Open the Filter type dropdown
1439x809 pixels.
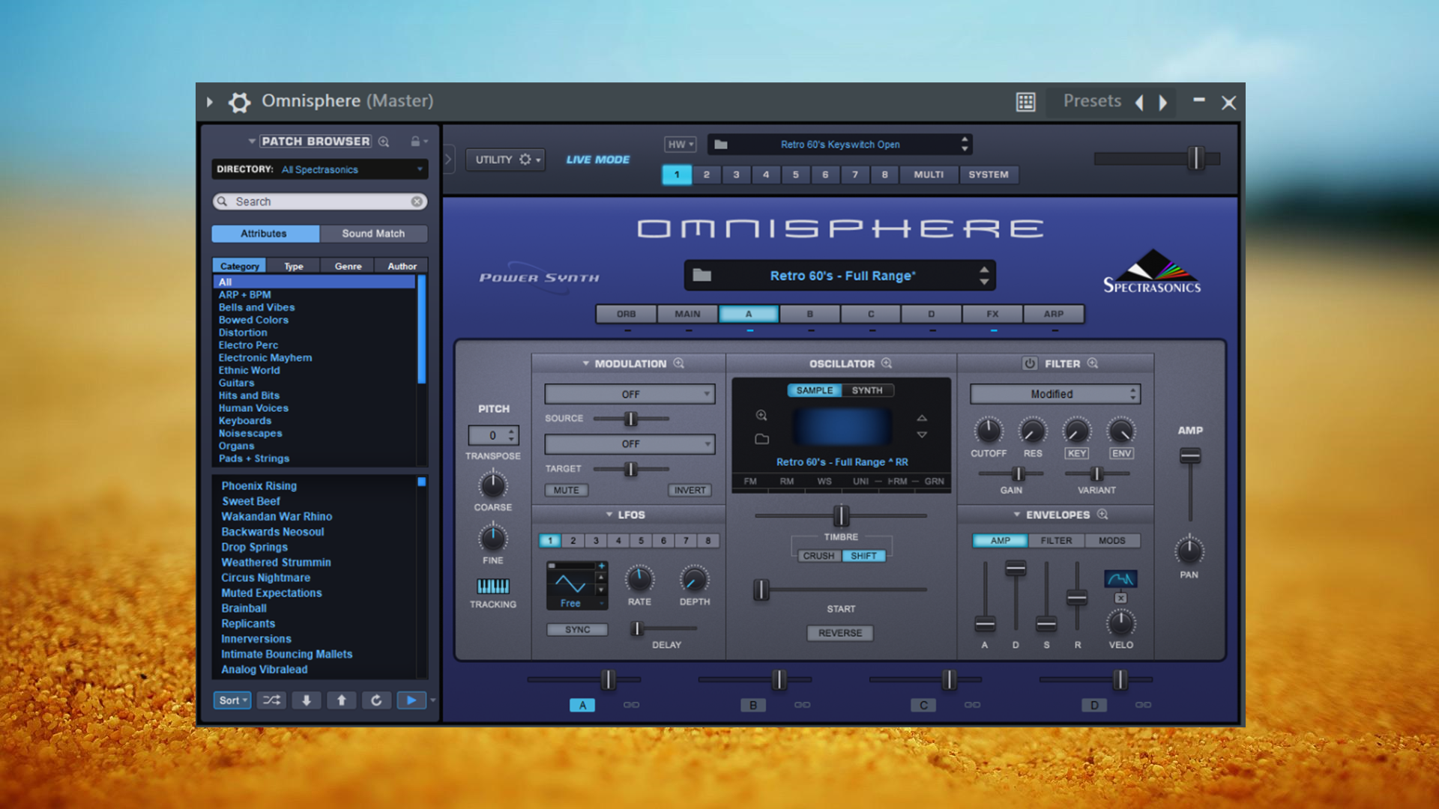(1052, 394)
